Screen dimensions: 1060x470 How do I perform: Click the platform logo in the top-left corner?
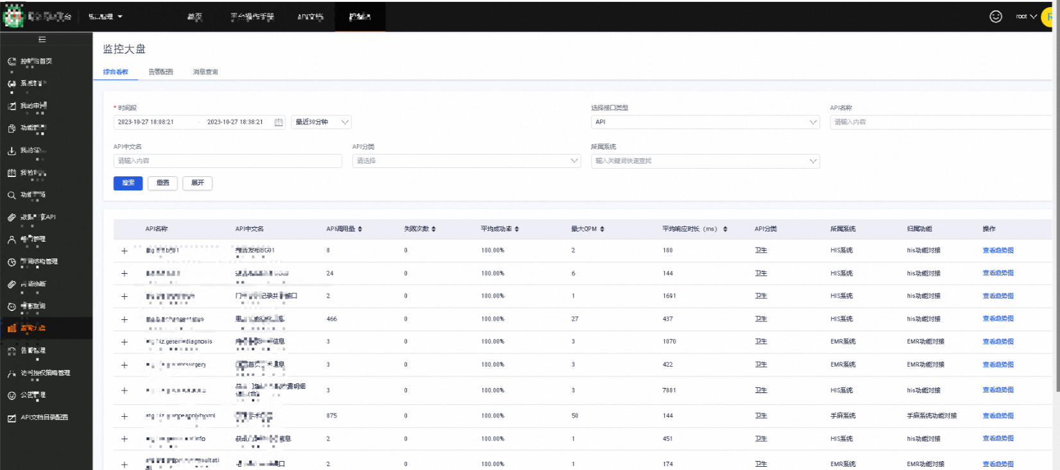point(13,16)
